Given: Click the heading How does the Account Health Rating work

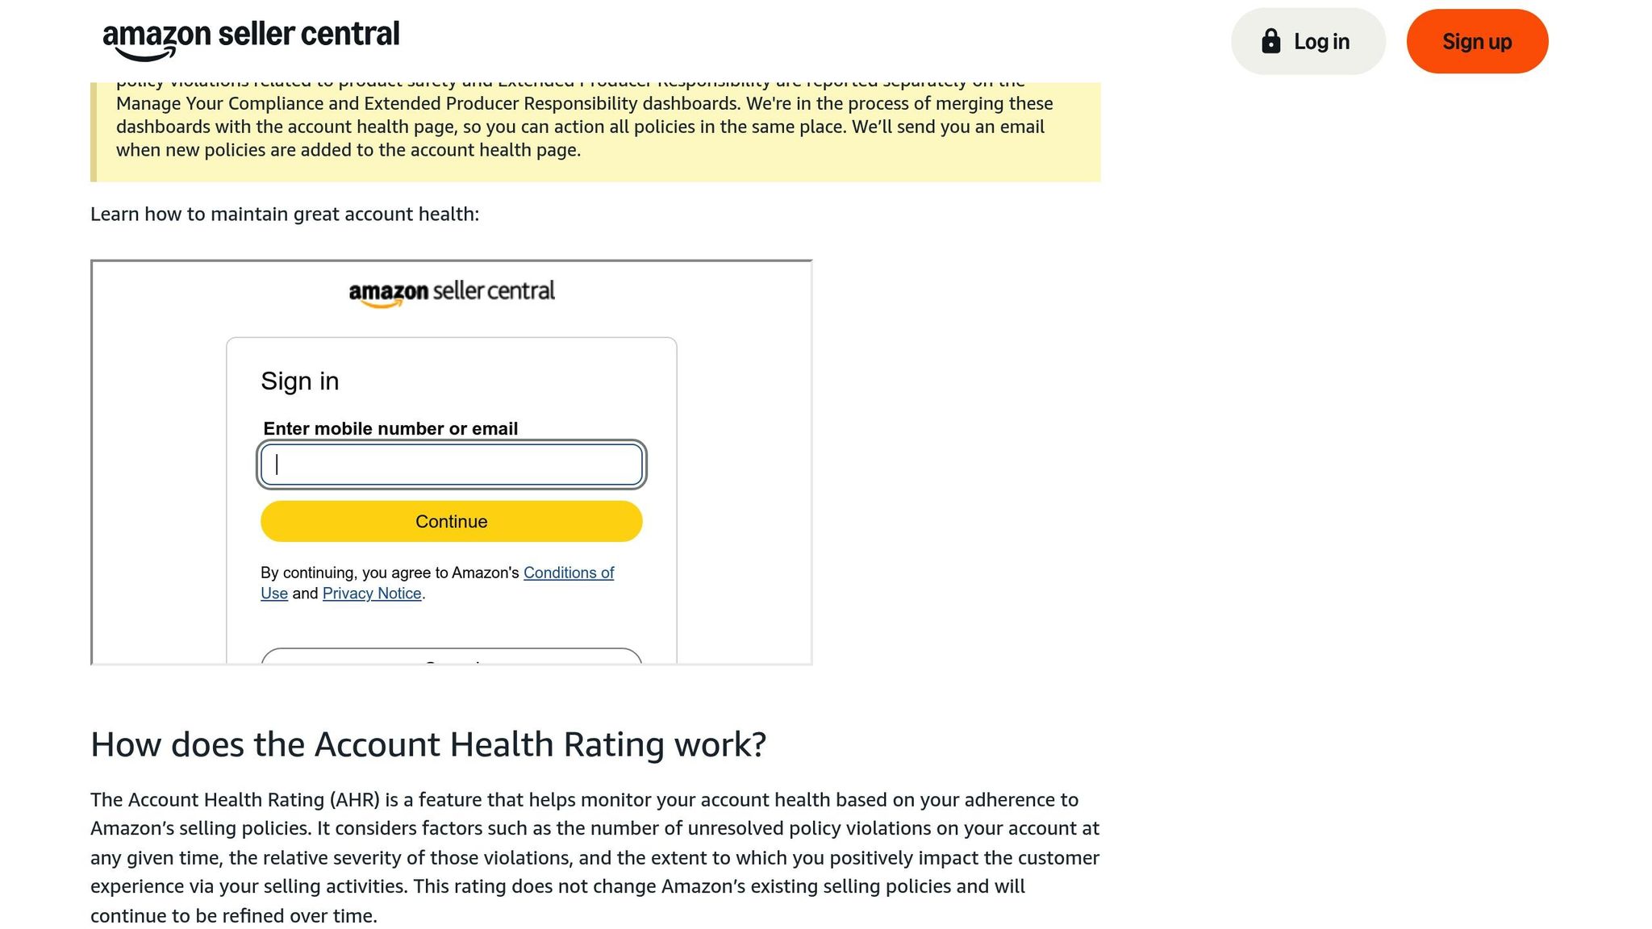Looking at the screenshot, I should tap(429, 744).
